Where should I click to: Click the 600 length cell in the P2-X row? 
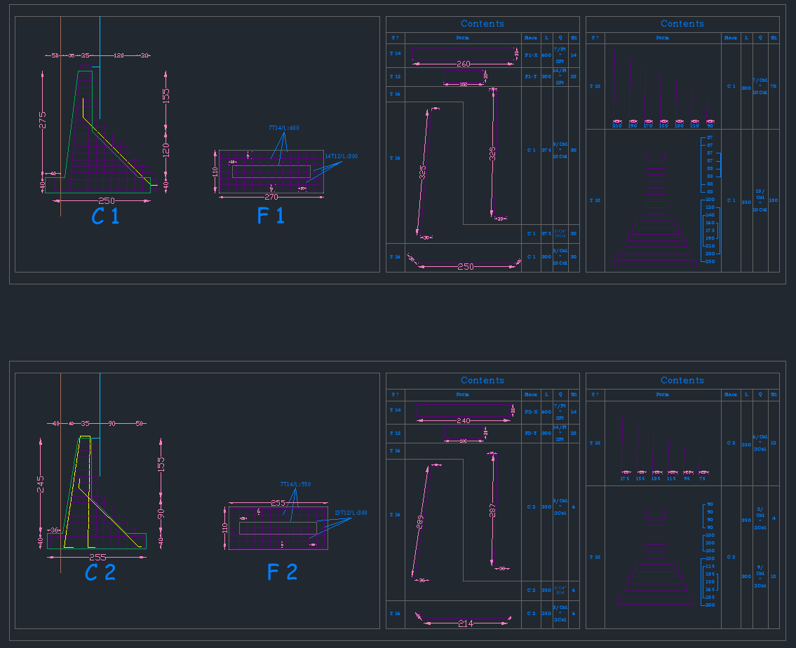pyautogui.click(x=546, y=412)
